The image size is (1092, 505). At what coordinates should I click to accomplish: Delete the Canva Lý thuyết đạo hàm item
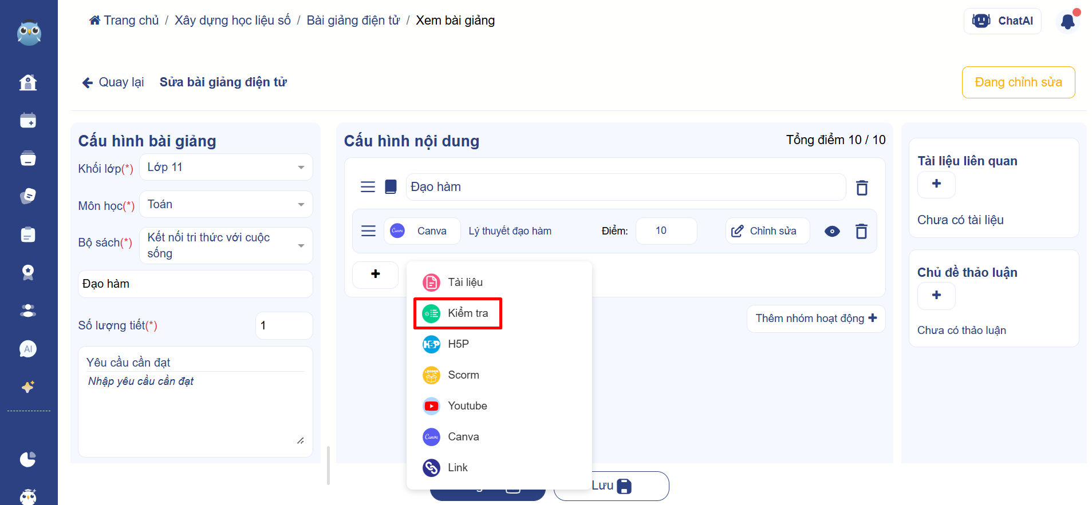coord(861,231)
